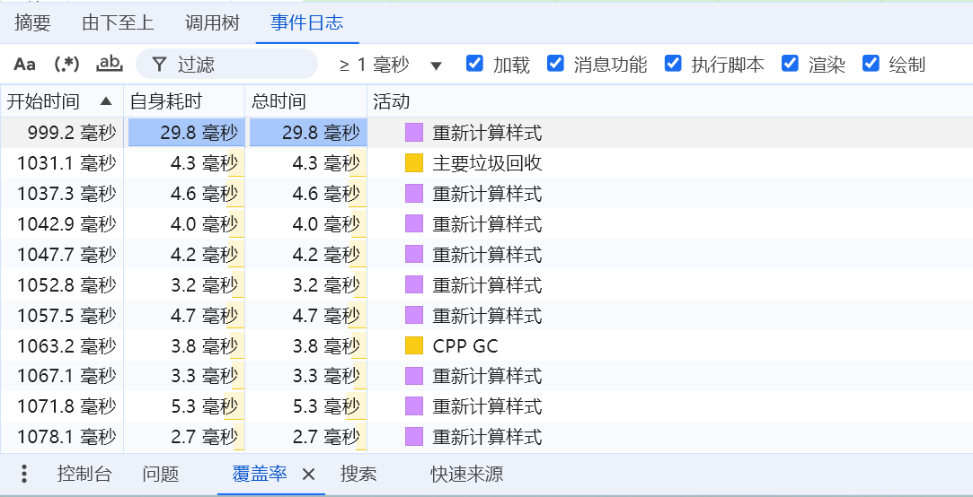This screenshot has height=497, width=973.
Task: Click the three-dot drawer menu icon
Action: 24,474
